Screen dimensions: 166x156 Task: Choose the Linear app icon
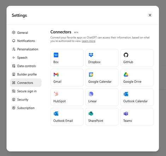[x=91, y=94]
